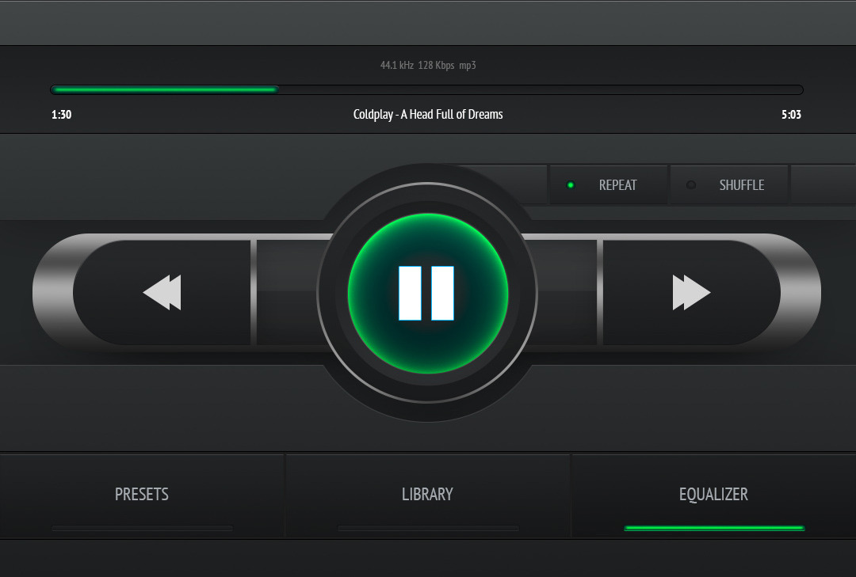Seek back within the green progress fill
856x577 pixels.
coord(159,89)
